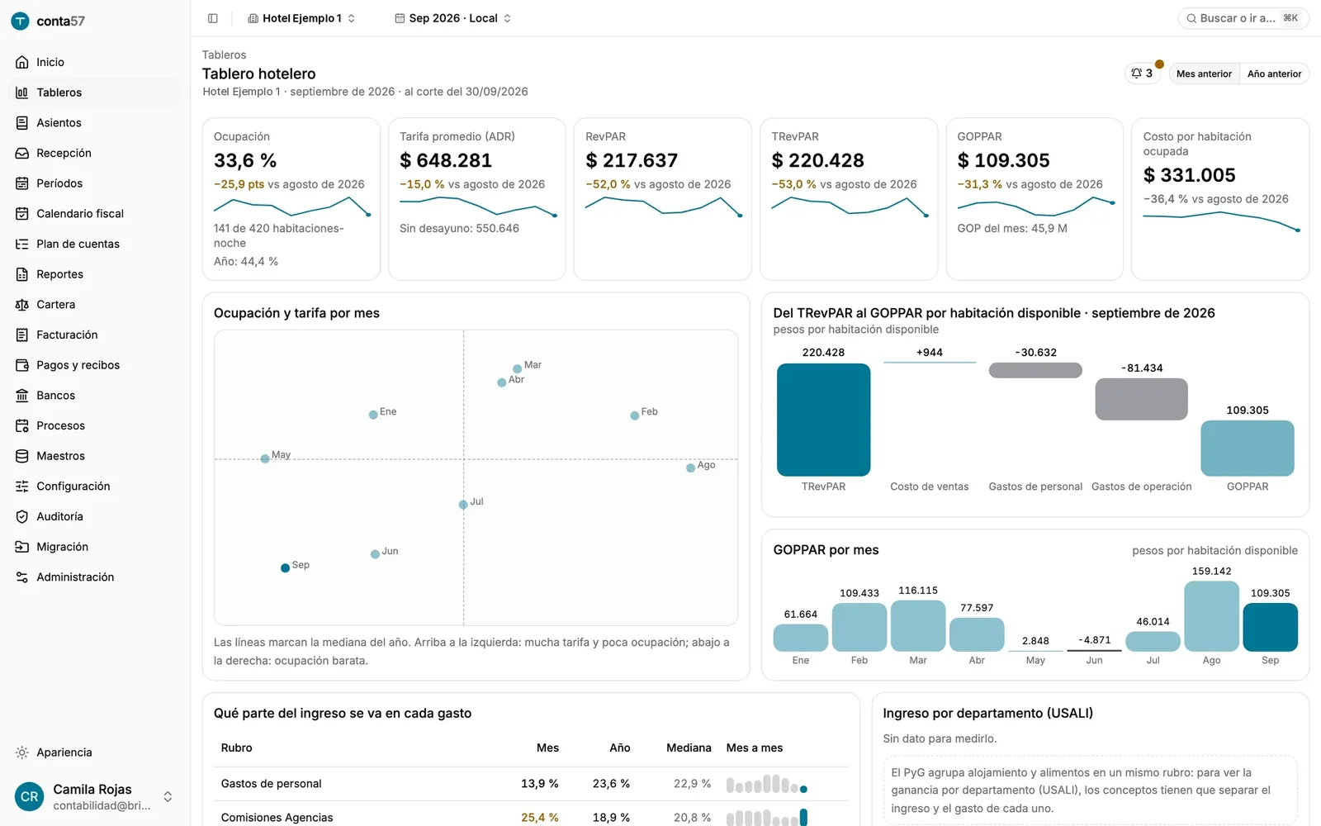1321x826 pixels.
Task: Go to Cartera menu label
Action: click(x=55, y=305)
